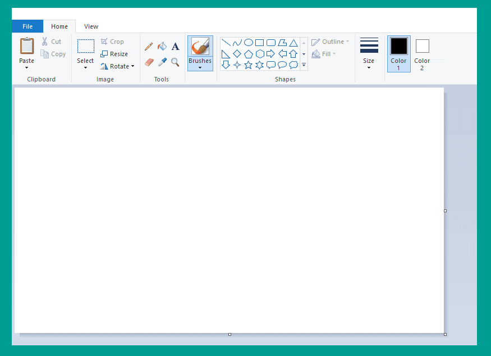Choose the Curve shape
The height and width of the screenshot is (356, 491).
(x=237, y=43)
